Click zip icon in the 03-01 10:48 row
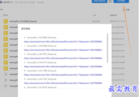The image size is (140, 97). coord(6,62)
